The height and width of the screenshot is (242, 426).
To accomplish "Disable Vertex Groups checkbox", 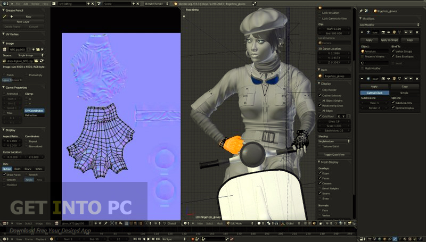I will 393,51.
